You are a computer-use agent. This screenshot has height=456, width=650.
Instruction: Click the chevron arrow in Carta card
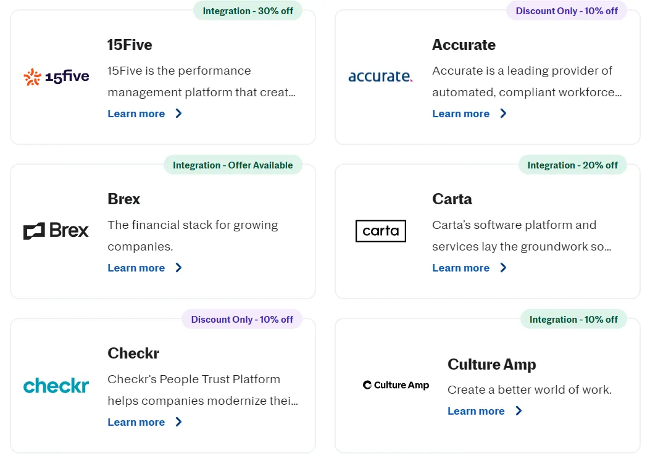503,268
